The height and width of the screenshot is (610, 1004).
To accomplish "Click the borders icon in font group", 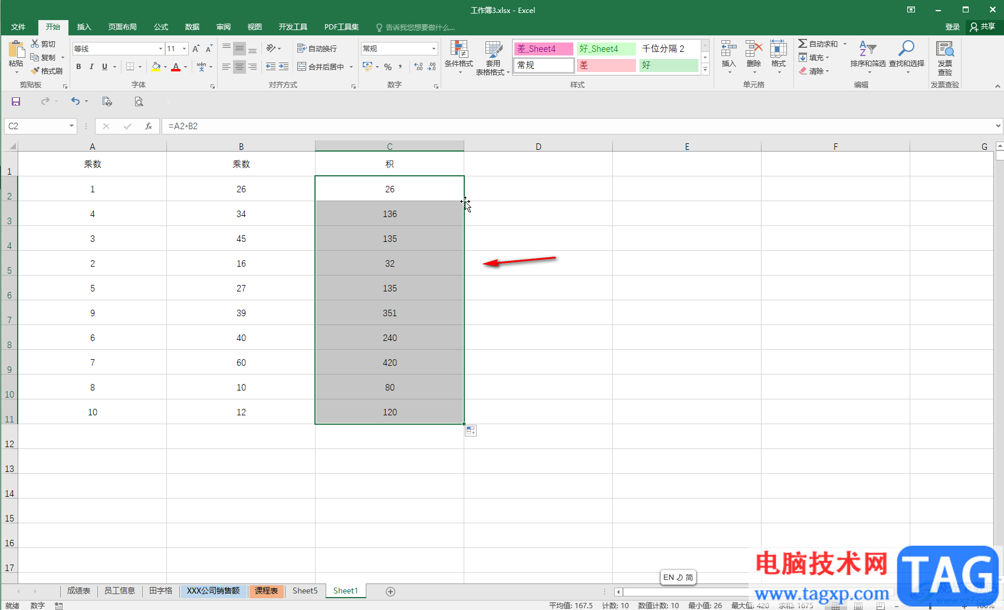I will coord(130,67).
